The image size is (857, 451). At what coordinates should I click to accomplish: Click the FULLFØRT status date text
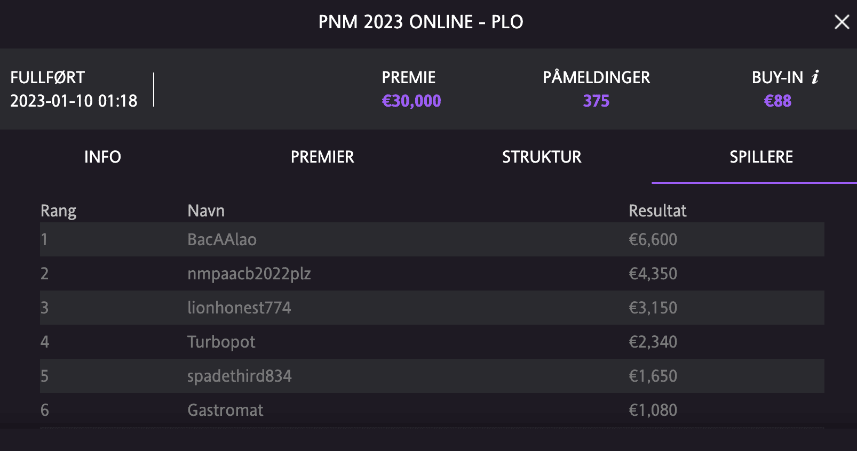point(74,101)
